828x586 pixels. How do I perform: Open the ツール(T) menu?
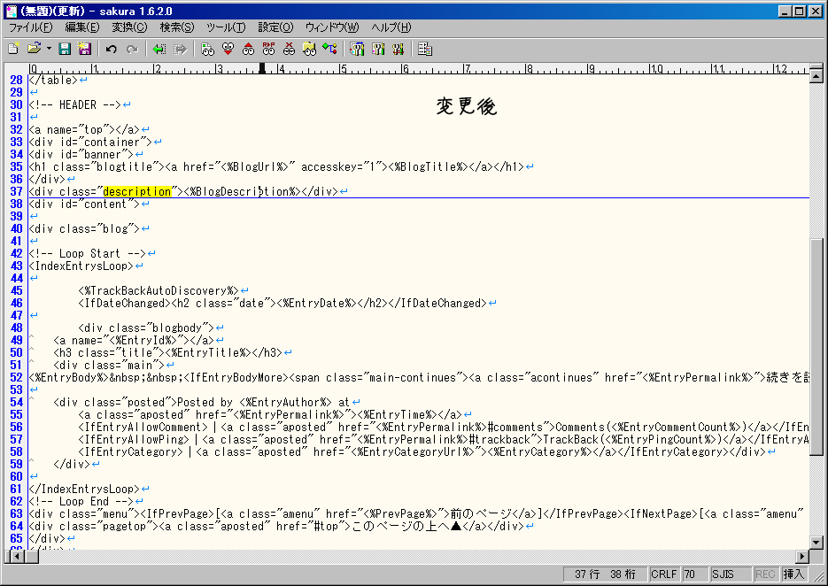tap(226, 27)
